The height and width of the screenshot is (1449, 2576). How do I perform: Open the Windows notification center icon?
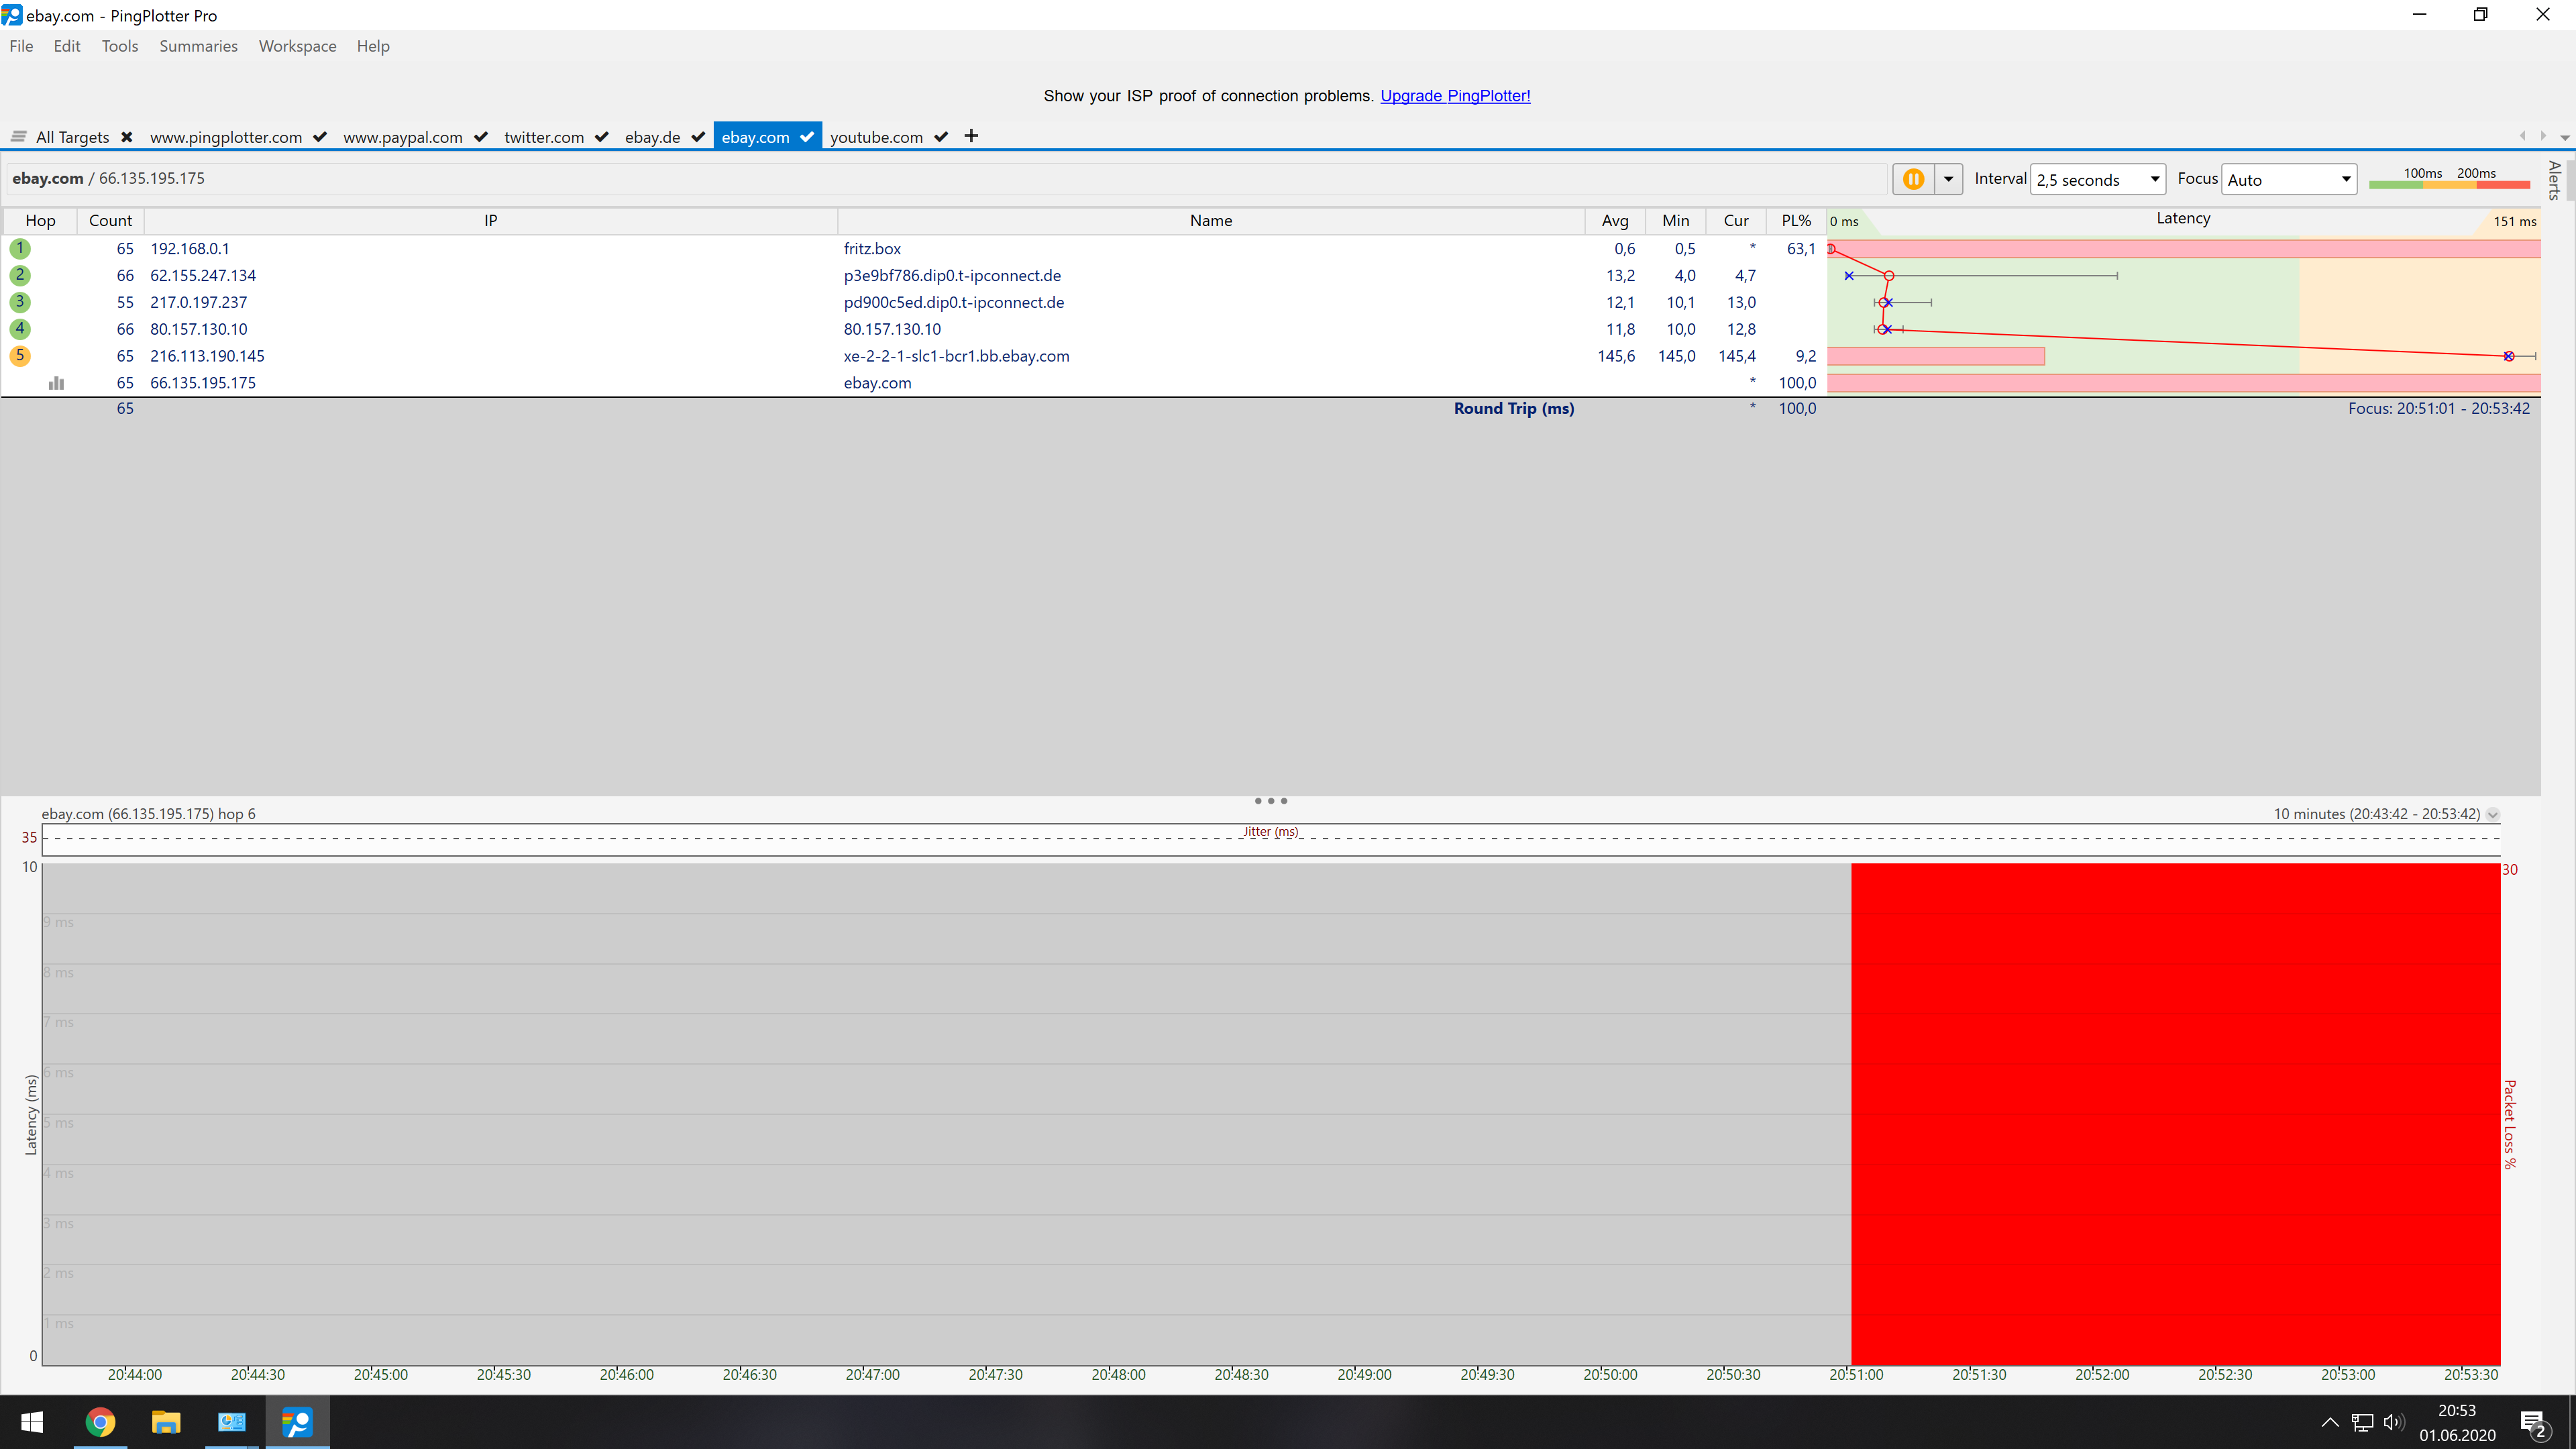tap(2533, 1423)
